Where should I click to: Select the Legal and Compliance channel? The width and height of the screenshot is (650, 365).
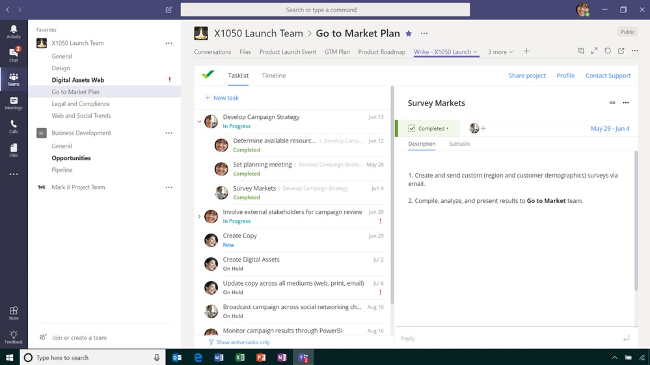point(81,103)
